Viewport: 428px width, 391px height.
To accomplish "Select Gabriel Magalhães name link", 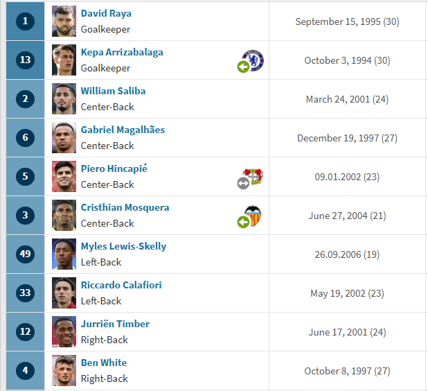I will [123, 130].
